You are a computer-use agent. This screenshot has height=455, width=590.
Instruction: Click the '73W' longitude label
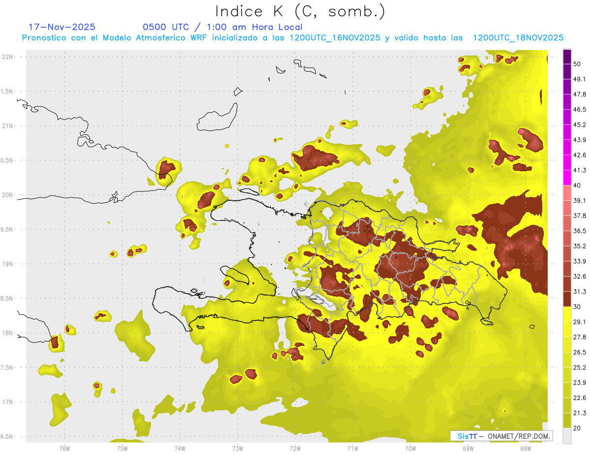[x=237, y=449]
